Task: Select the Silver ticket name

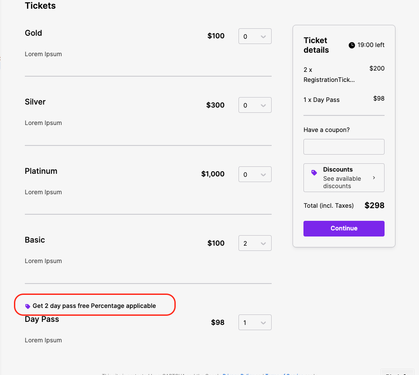Action: pyautogui.click(x=35, y=102)
